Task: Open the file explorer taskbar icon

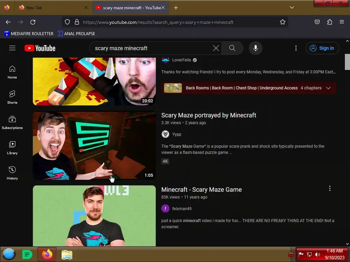Action: [67, 254]
